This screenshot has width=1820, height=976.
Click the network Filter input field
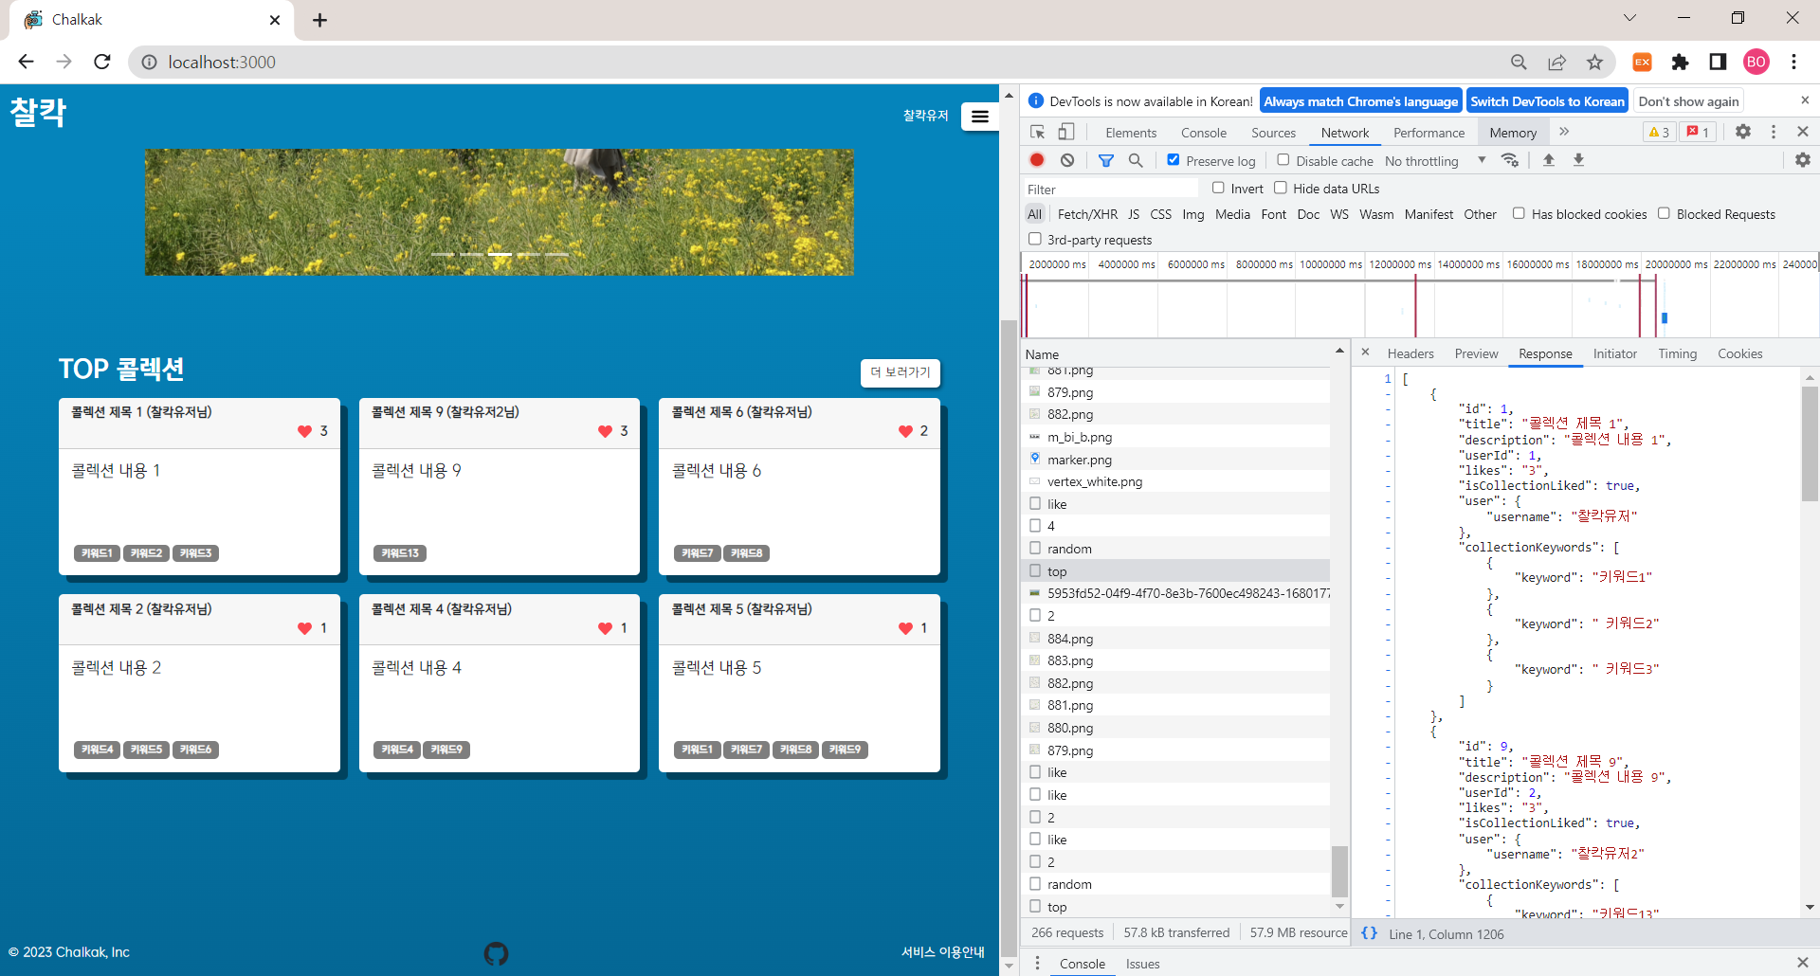point(1111,189)
